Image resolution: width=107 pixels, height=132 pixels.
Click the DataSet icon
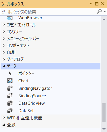click(x=10, y=110)
